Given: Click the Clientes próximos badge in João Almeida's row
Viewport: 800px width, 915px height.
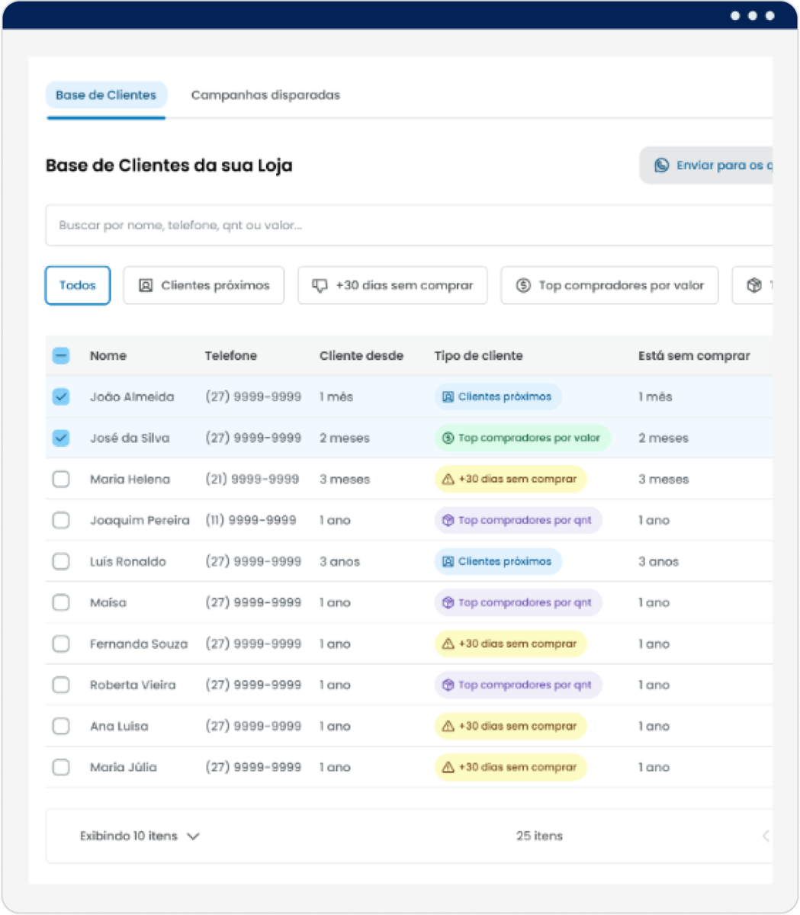Looking at the screenshot, I should pyautogui.click(x=498, y=396).
